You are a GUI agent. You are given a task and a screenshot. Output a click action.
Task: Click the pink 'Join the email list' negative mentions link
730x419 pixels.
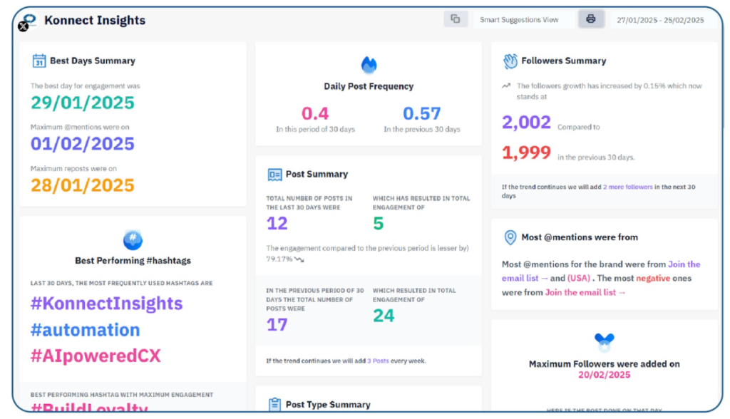[585, 292]
